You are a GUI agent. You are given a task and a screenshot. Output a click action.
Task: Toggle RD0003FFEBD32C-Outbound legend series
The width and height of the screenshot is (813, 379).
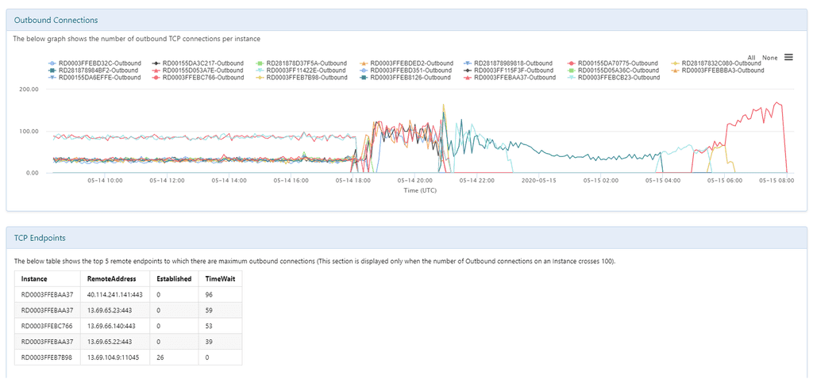[94, 63]
